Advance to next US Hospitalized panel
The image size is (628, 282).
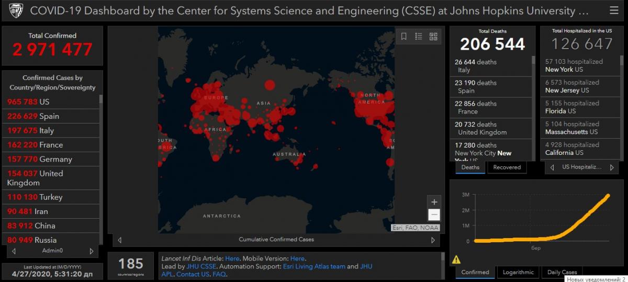click(x=612, y=167)
